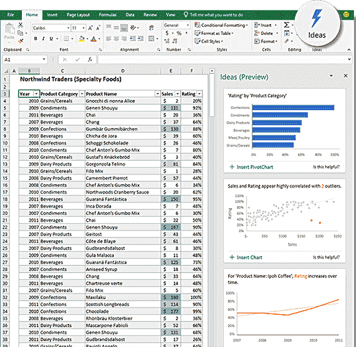Click the Insert Function fx icon
The image size is (356, 347).
90,60
